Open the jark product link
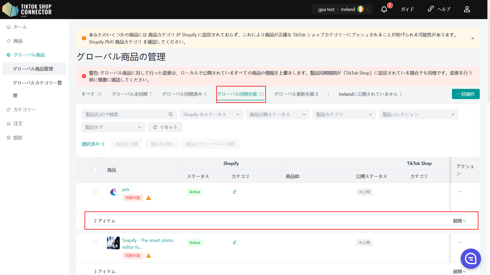Screen dimensions: 490x275 click(x=126, y=189)
